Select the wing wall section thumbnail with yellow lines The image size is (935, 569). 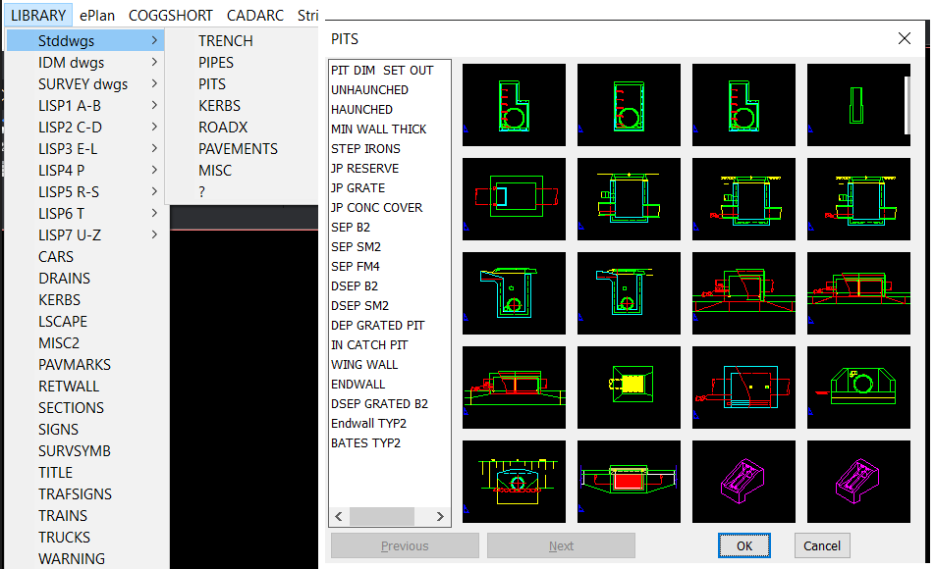[514, 482]
